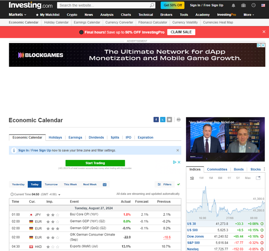
Task: Click the AdChoices icon on the Blockgames banner
Action: coord(258,45)
